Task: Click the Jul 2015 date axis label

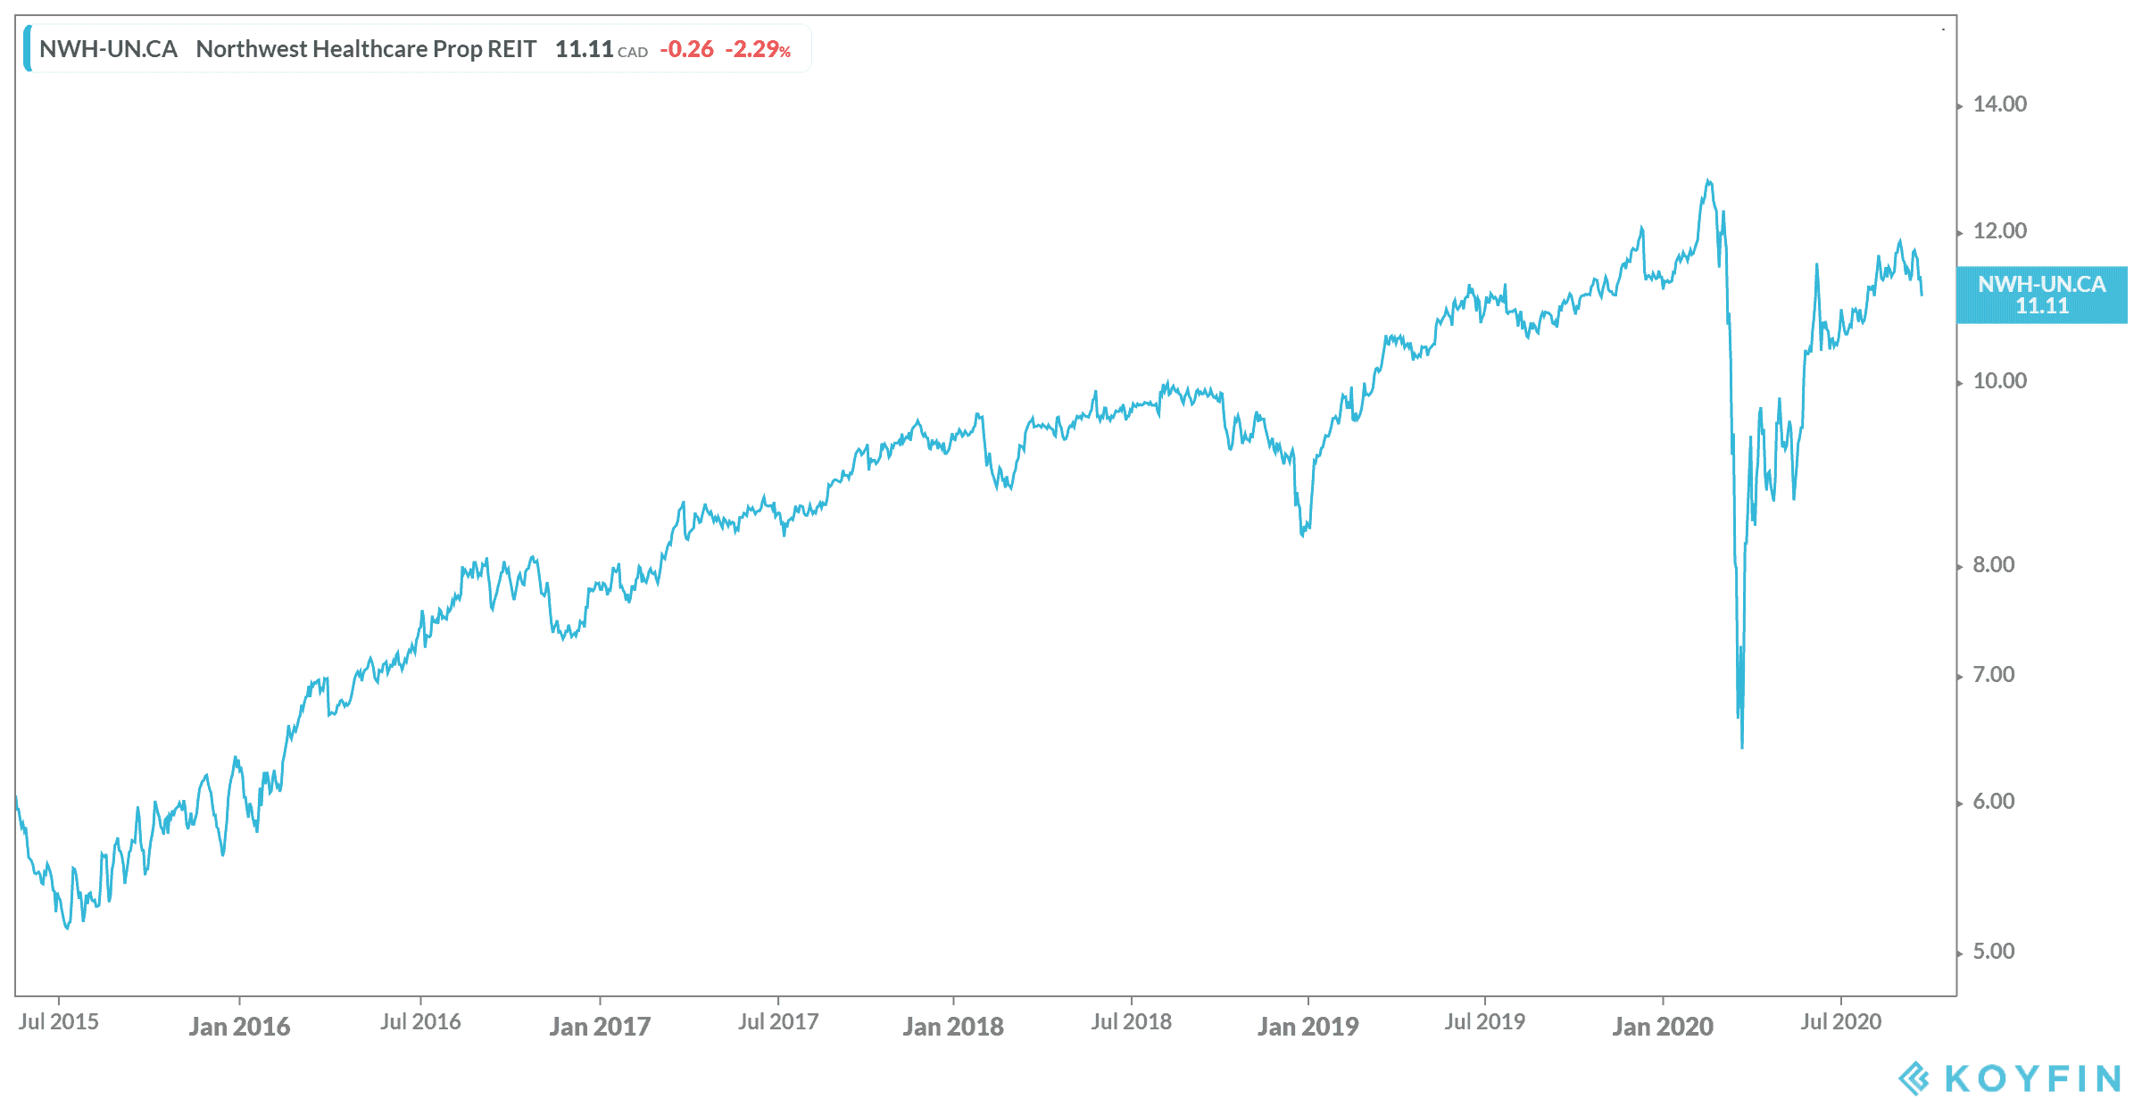Action: click(59, 1022)
